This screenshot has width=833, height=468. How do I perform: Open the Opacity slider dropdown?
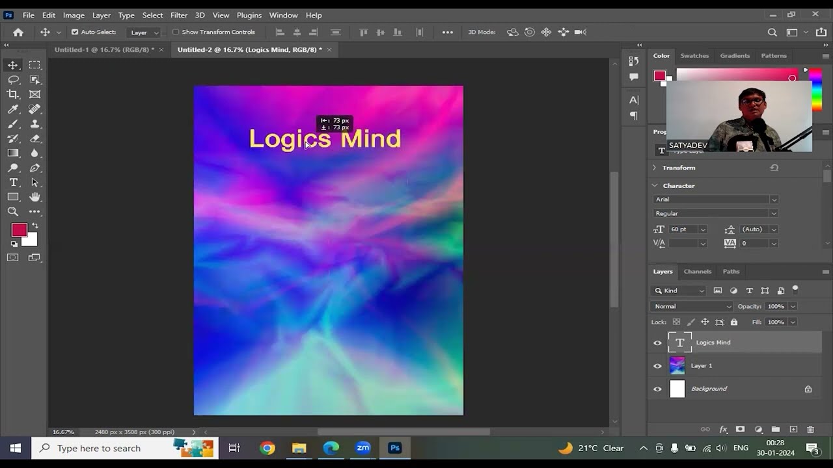[793, 306]
